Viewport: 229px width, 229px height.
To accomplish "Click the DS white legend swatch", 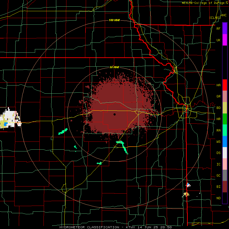I will (225, 153).
